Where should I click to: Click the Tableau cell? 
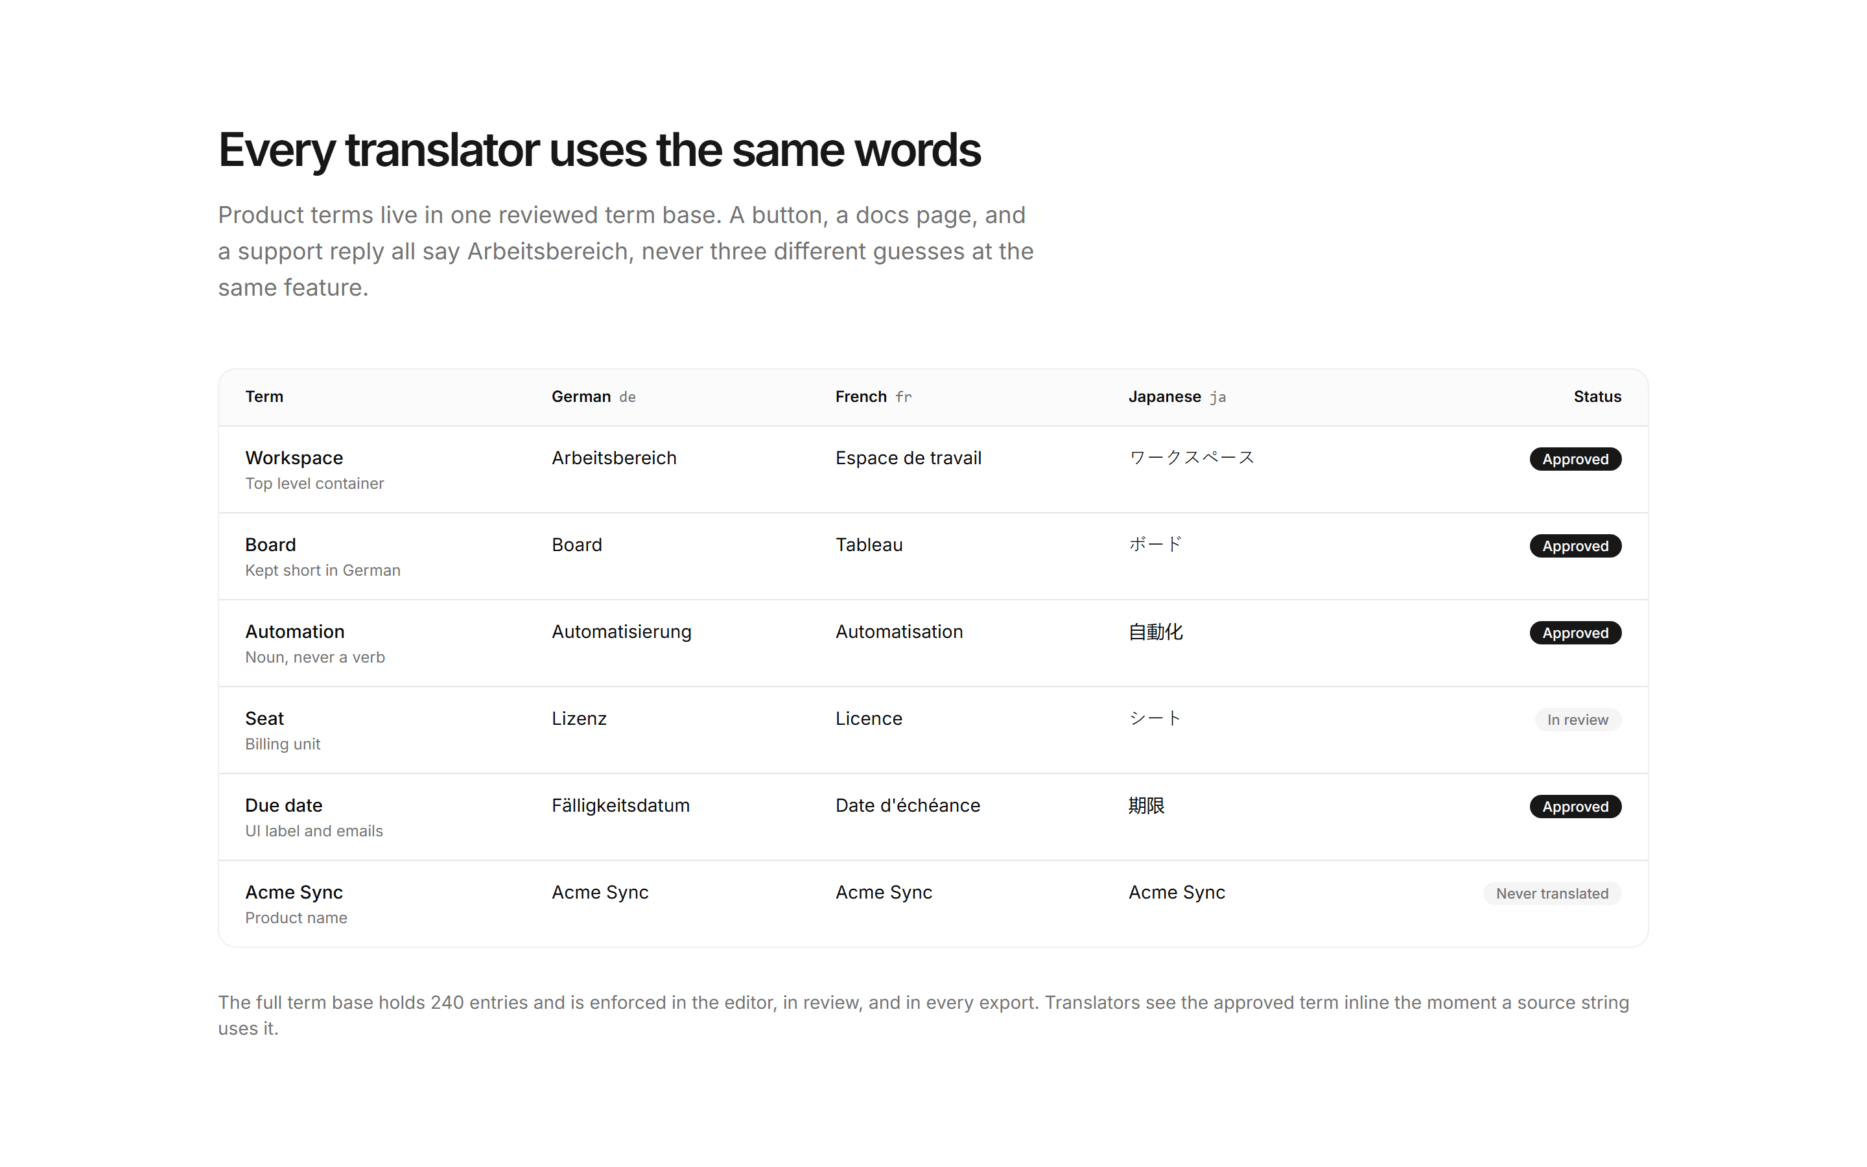(x=869, y=545)
